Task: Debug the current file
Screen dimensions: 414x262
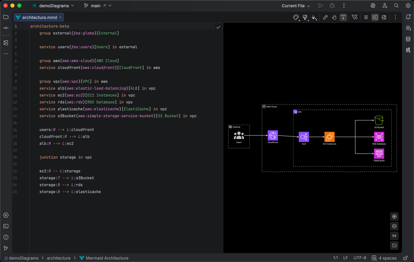Action: [x=332, y=6]
